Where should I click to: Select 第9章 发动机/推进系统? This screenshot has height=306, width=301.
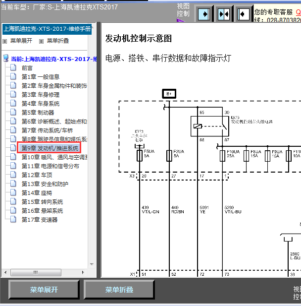(50, 148)
